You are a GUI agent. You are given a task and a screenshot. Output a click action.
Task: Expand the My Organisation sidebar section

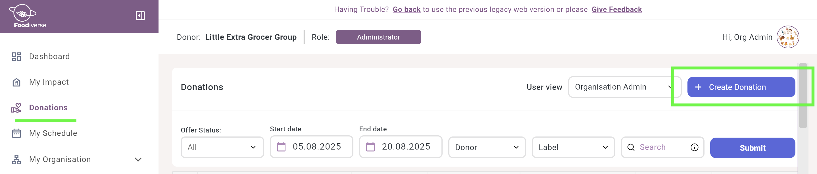click(138, 159)
